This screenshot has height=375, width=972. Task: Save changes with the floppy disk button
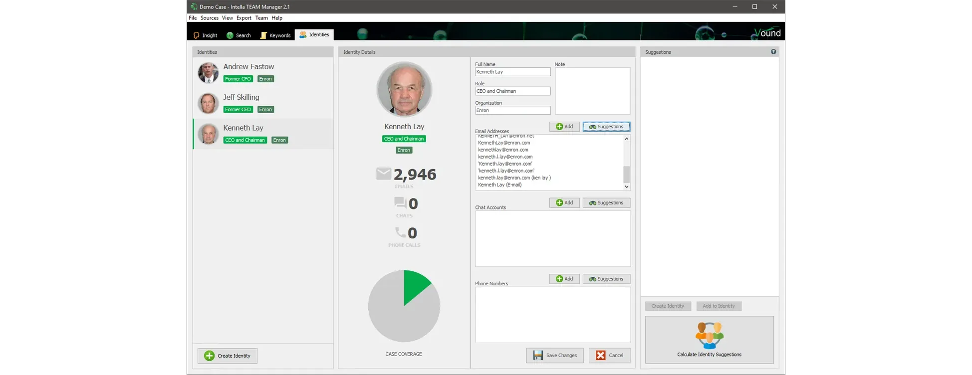(555, 356)
